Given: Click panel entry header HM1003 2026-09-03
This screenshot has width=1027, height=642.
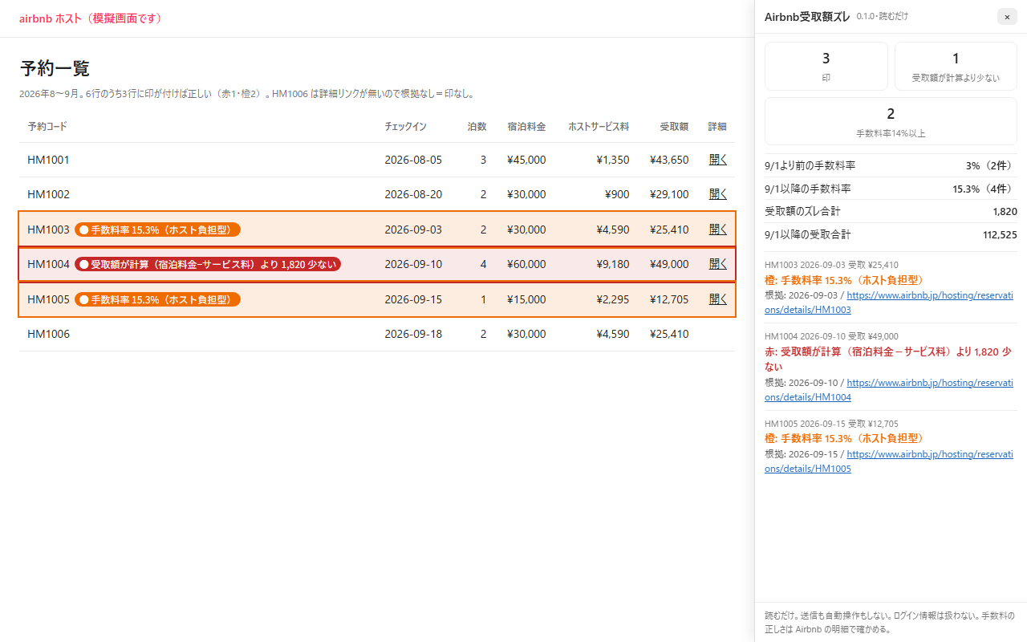Looking at the screenshot, I should coord(831,265).
